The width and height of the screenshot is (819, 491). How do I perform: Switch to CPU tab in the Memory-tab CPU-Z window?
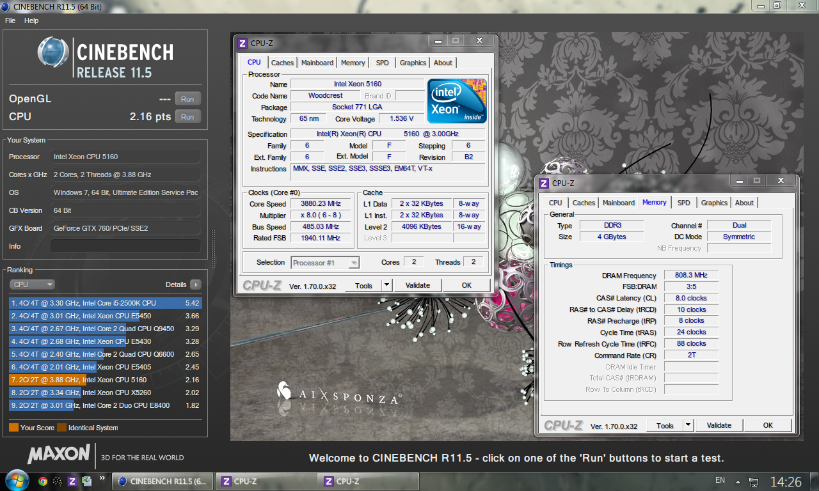[555, 203]
